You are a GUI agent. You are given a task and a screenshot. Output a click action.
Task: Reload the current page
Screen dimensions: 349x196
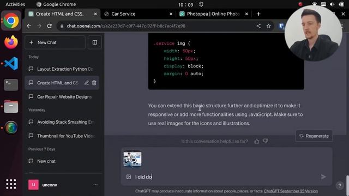49,26
